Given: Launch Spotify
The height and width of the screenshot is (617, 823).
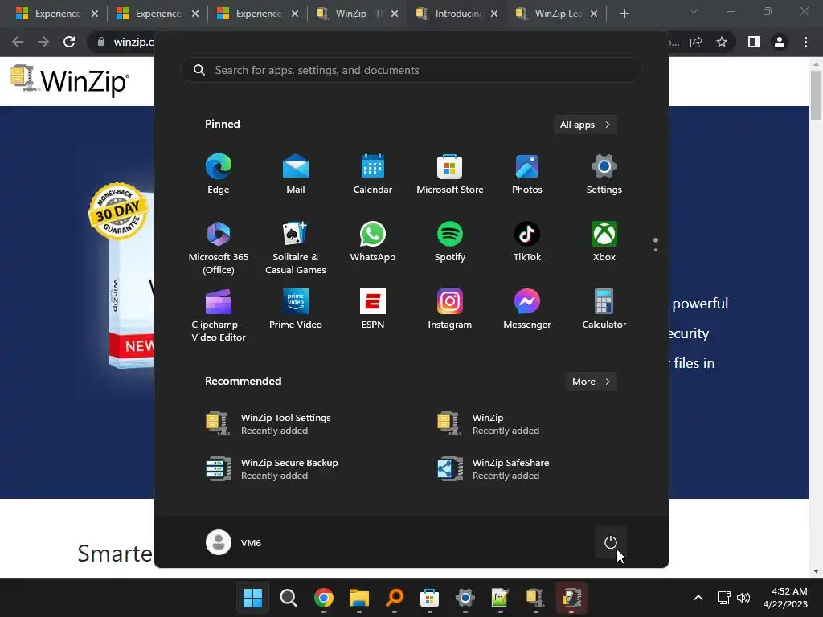Looking at the screenshot, I should (450, 241).
